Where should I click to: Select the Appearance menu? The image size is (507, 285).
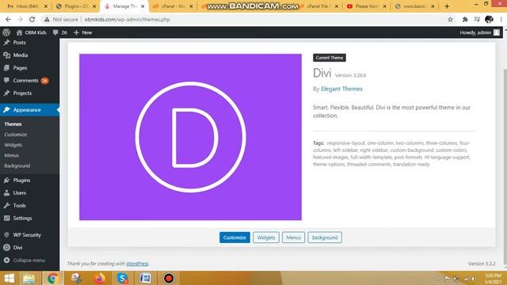click(29, 110)
